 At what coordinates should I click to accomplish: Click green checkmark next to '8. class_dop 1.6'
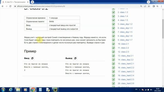tap(114, 36)
